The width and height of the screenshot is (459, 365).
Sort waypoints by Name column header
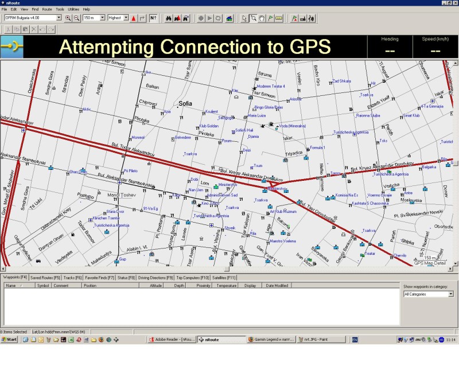tap(20, 285)
